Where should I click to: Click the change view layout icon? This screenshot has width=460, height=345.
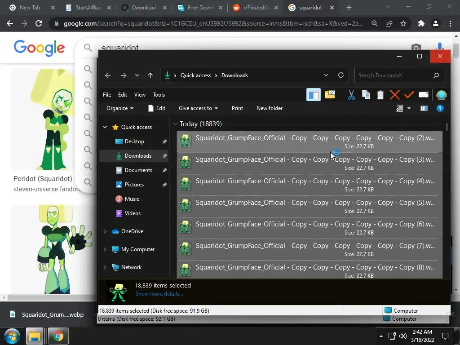[x=399, y=109]
